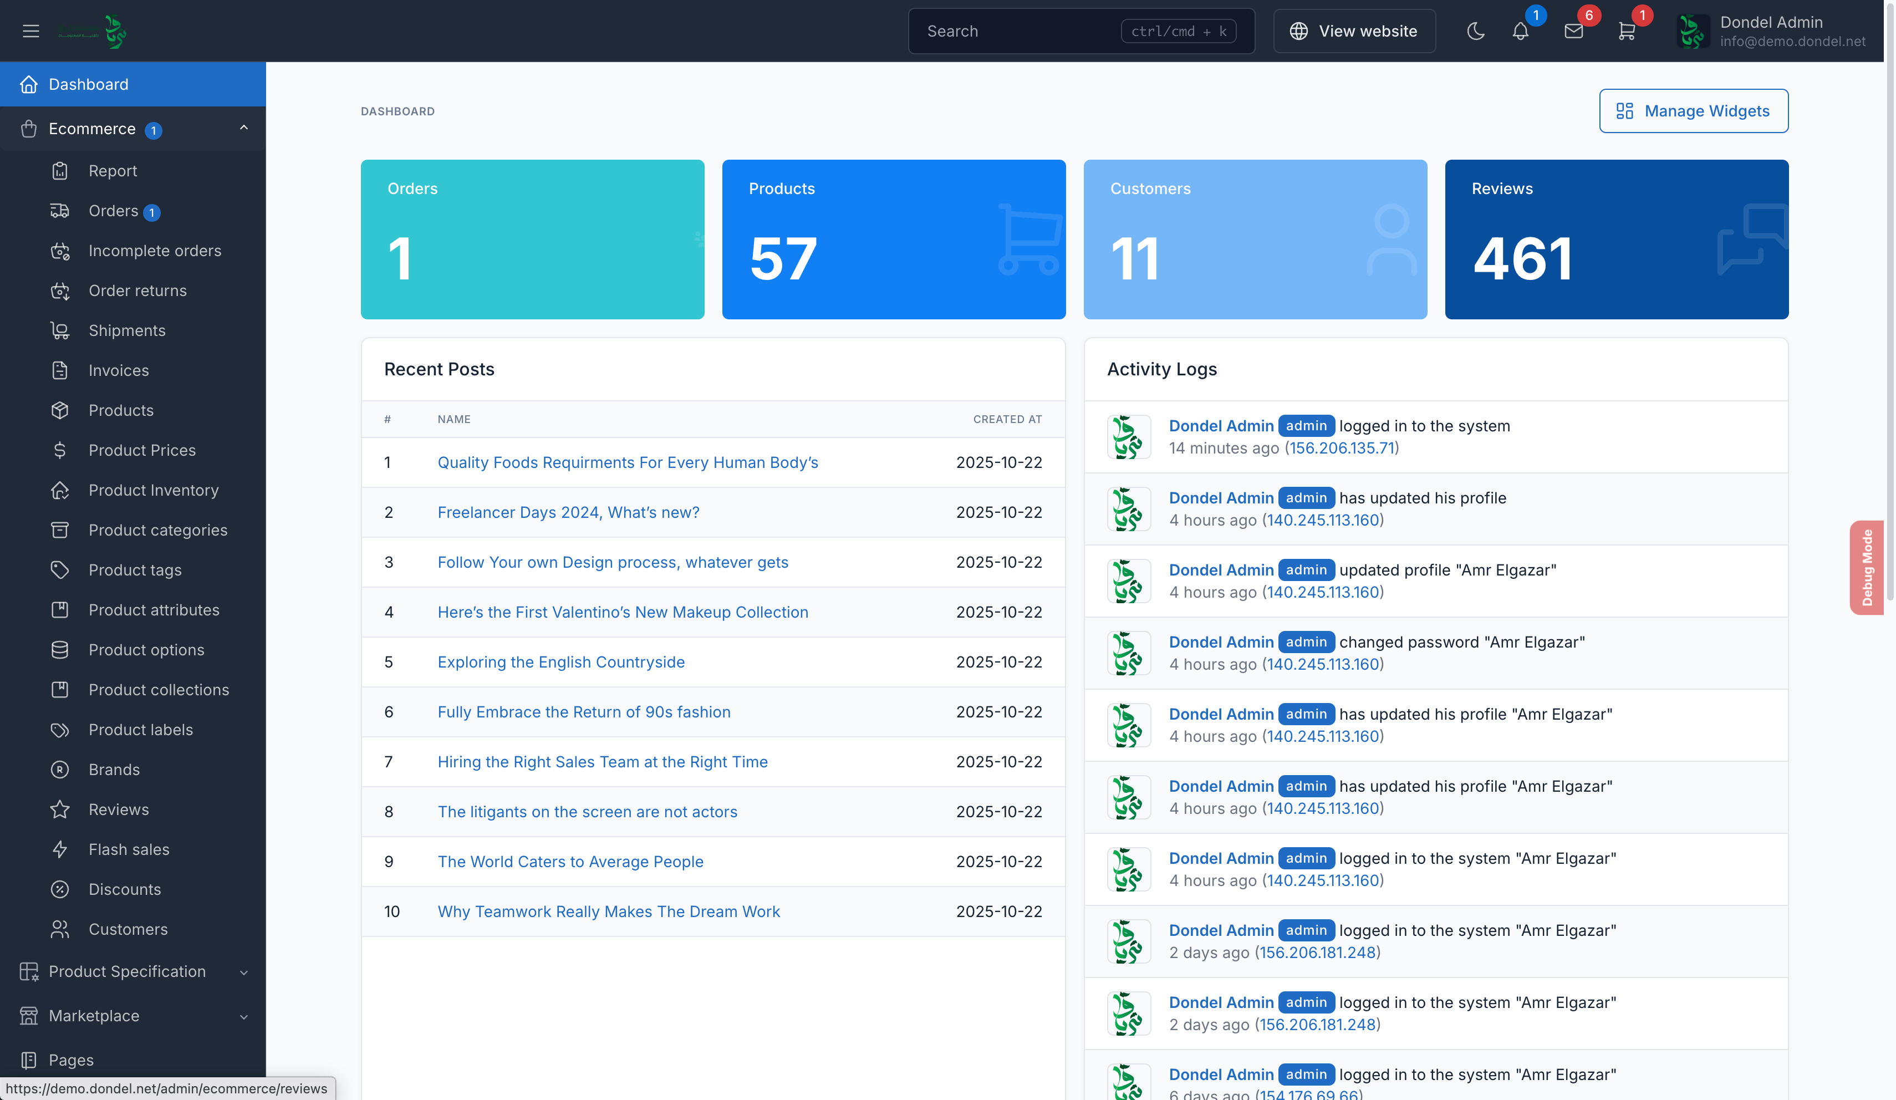Click the Flash sales lightning icon
Image resolution: width=1896 pixels, height=1100 pixels.
[60, 849]
